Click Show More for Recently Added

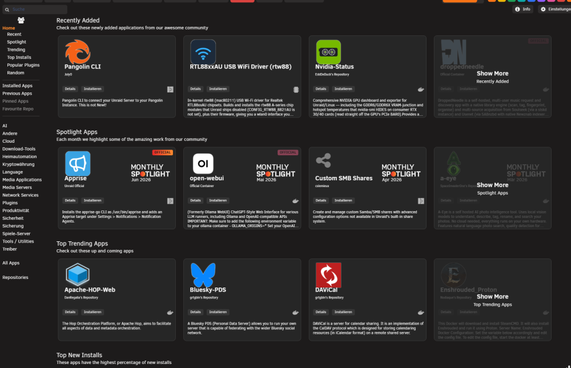[x=492, y=74]
